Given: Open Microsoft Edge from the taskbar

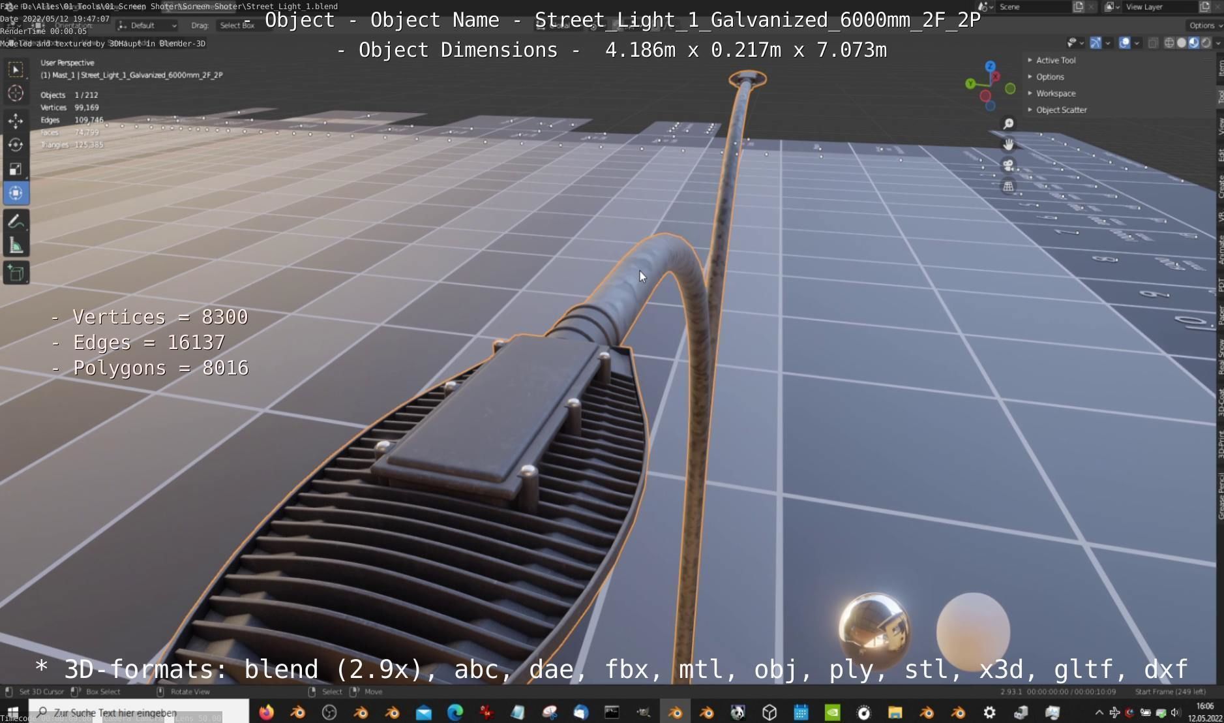Looking at the screenshot, I should coord(455,712).
